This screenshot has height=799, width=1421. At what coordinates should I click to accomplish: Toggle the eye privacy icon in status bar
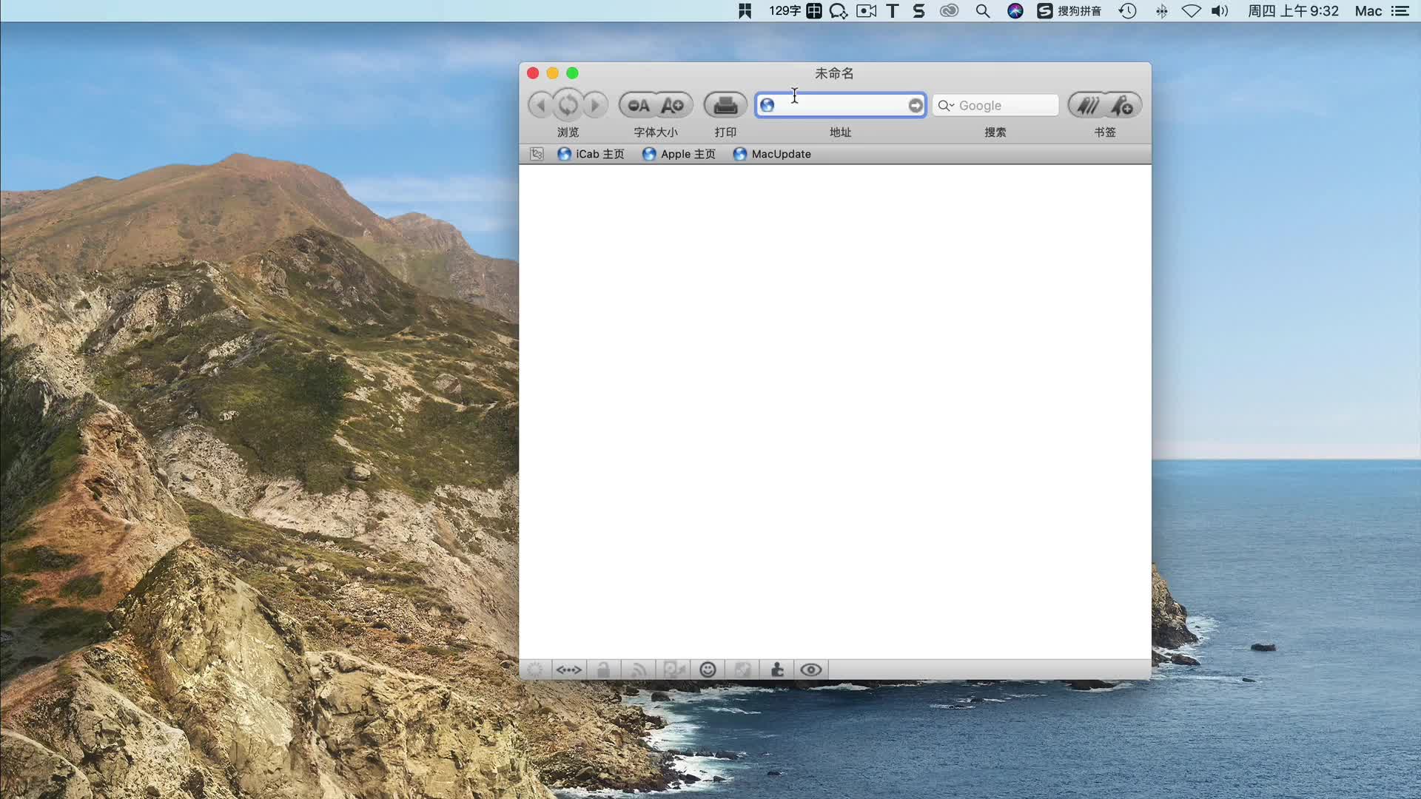click(x=810, y=670)
